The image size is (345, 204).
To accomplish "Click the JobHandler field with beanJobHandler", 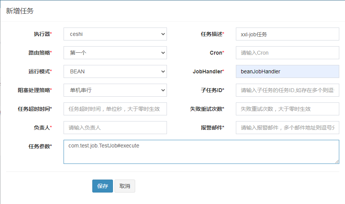I will (x=287, y=71).
